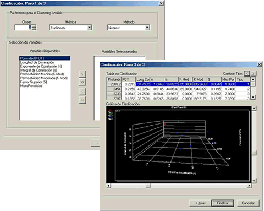Click chart horizontal scrollbar left arrow

pos(108,186)
